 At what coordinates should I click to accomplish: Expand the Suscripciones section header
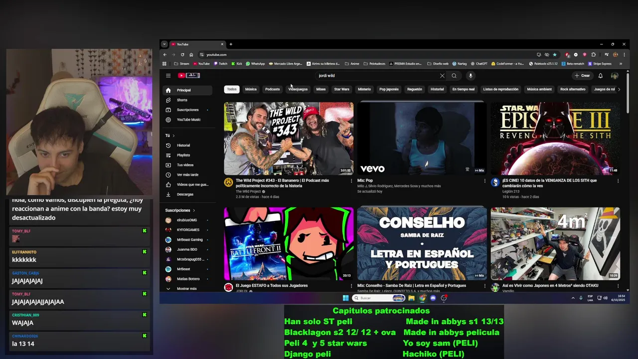pos(180,210)
